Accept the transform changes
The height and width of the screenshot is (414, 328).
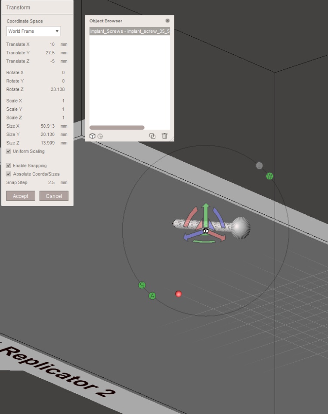[x=21, y=196]
